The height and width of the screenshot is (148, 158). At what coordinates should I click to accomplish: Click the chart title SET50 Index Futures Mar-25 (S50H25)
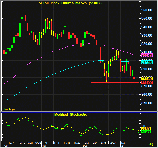coord(71,3)
